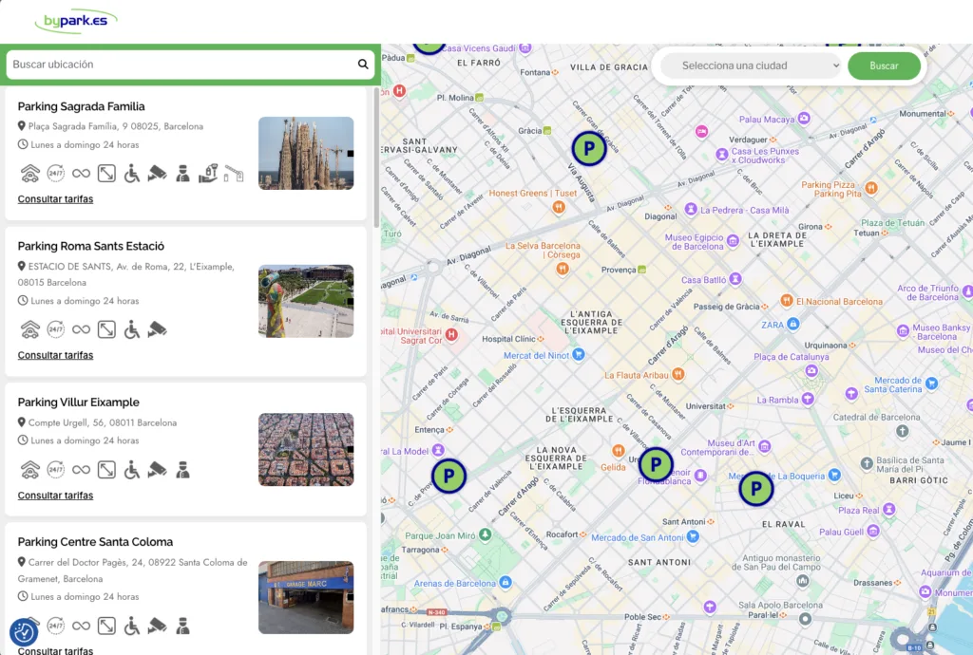Click the parking list scrollbar
973x655 pixels.
[376, 158]
